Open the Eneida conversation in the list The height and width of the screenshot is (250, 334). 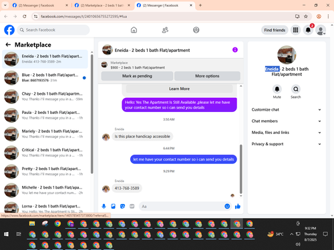[x=45, y=59]
